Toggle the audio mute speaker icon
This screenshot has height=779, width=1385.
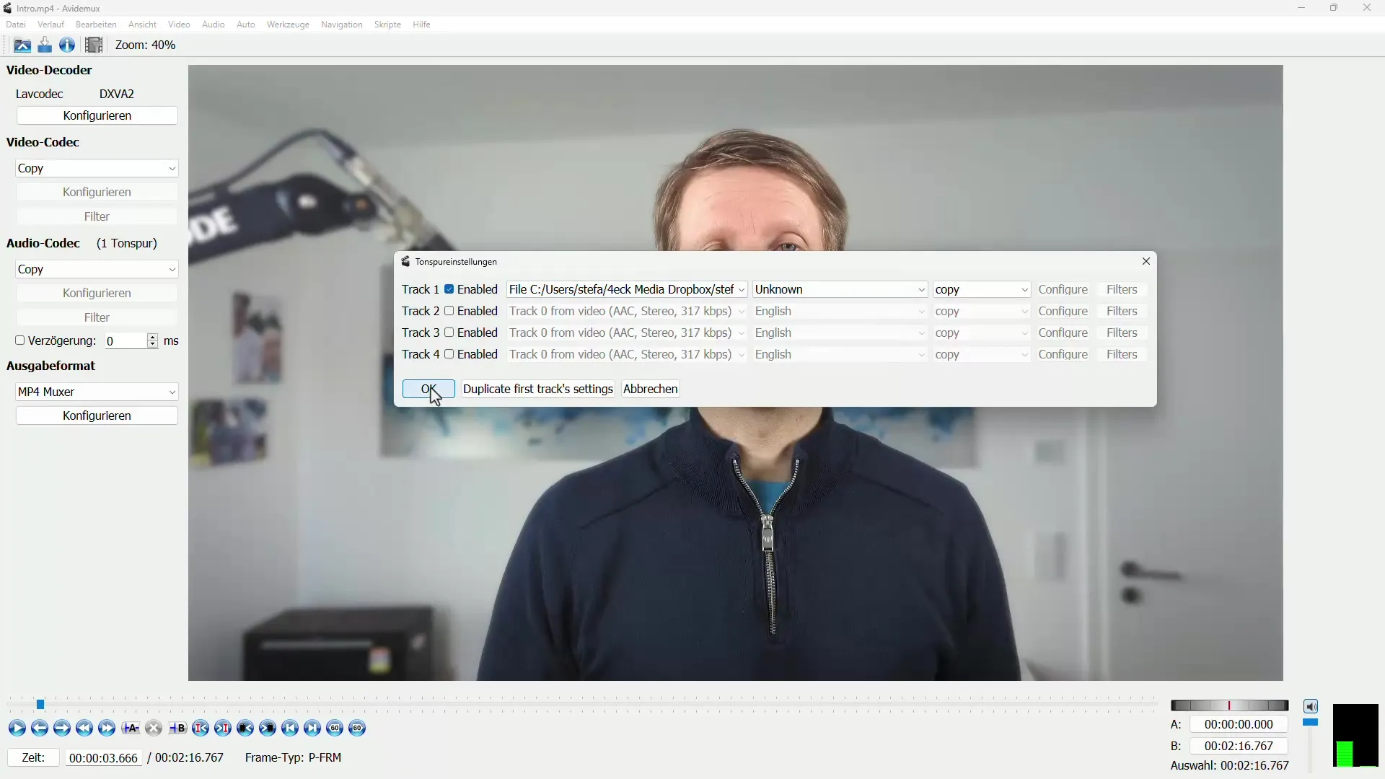[x=1311, y=706]
